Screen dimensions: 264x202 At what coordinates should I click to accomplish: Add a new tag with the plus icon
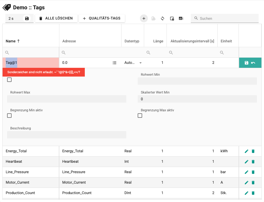(144, 18)
